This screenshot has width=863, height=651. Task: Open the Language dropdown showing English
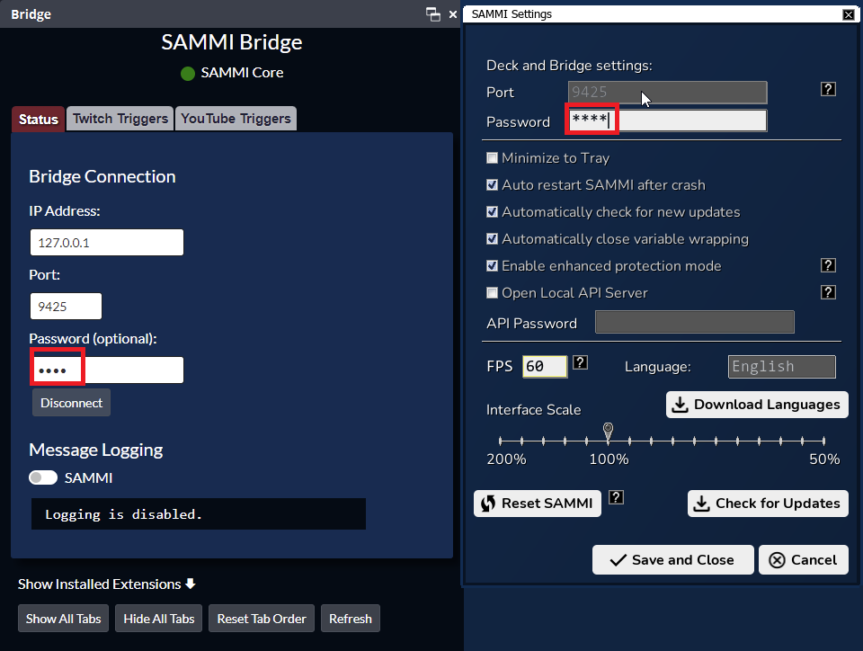point(781,367)
